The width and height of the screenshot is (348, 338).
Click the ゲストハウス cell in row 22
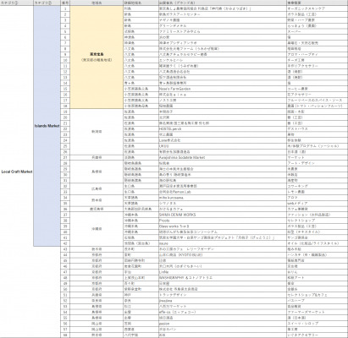click(318, 128)
